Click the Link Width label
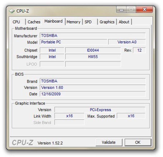 pos(42,116)
